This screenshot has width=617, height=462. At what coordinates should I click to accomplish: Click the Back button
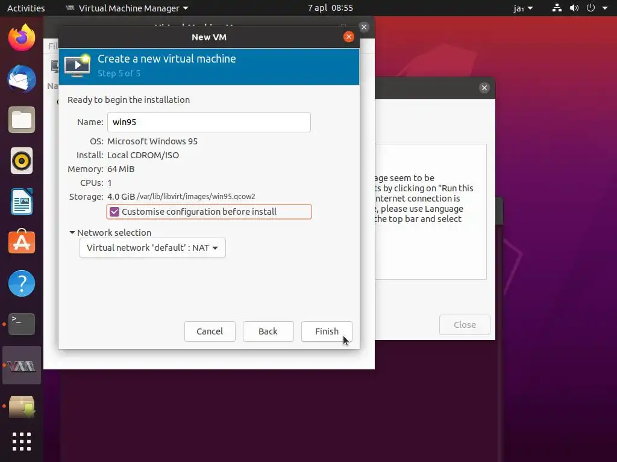tap(268, 331)
